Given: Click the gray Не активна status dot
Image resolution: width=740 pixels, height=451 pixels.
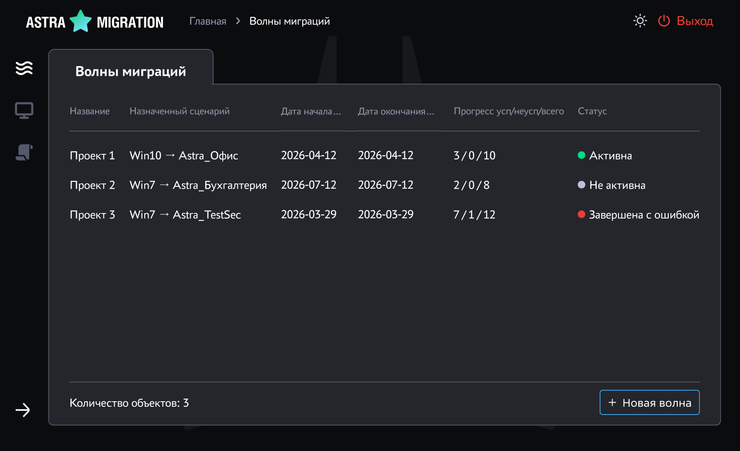Looking at the screenshot, I should [581, 185].
